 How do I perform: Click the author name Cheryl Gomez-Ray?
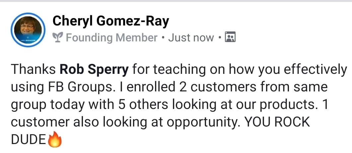[x=111, y=22]
